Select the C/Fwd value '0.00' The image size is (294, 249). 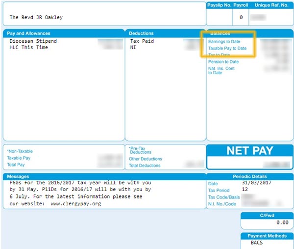point(282,222)
